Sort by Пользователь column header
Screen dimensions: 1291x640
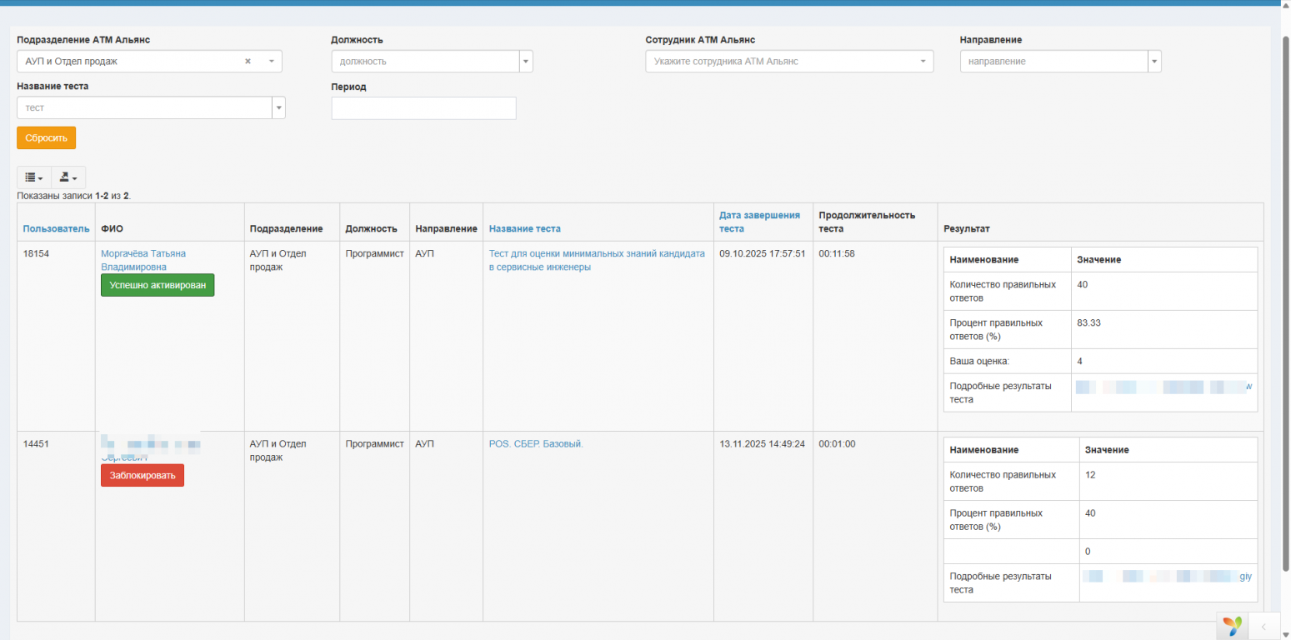coord(55,228)
